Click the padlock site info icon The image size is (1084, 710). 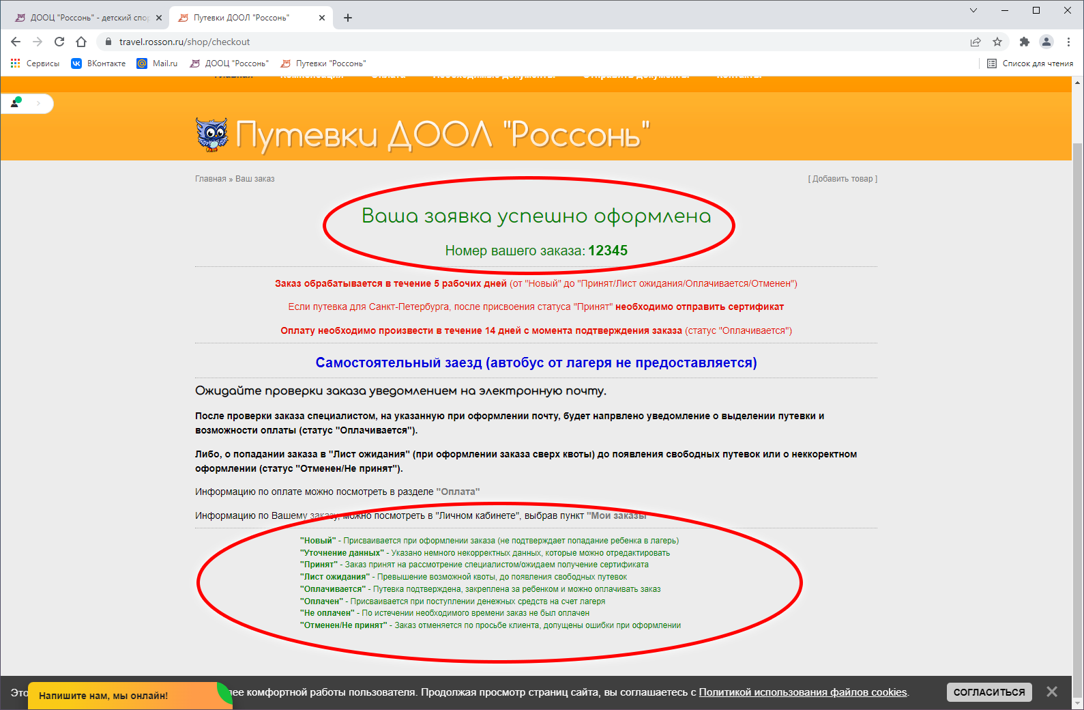[108, 42]
